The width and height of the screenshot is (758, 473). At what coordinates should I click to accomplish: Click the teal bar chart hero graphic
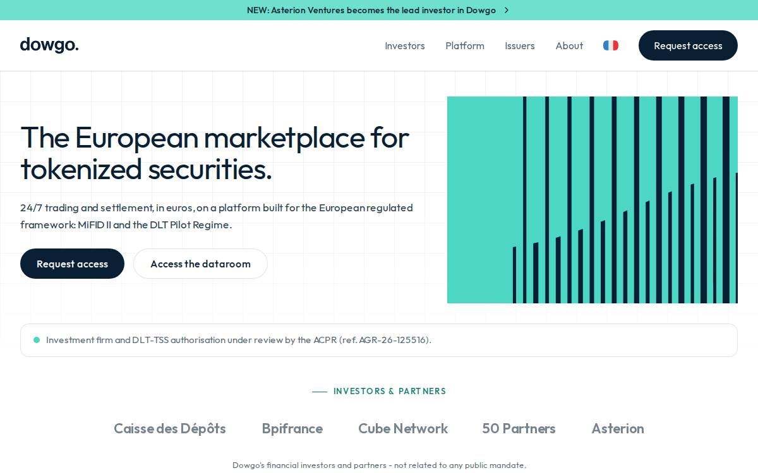[x=593, y=200]
